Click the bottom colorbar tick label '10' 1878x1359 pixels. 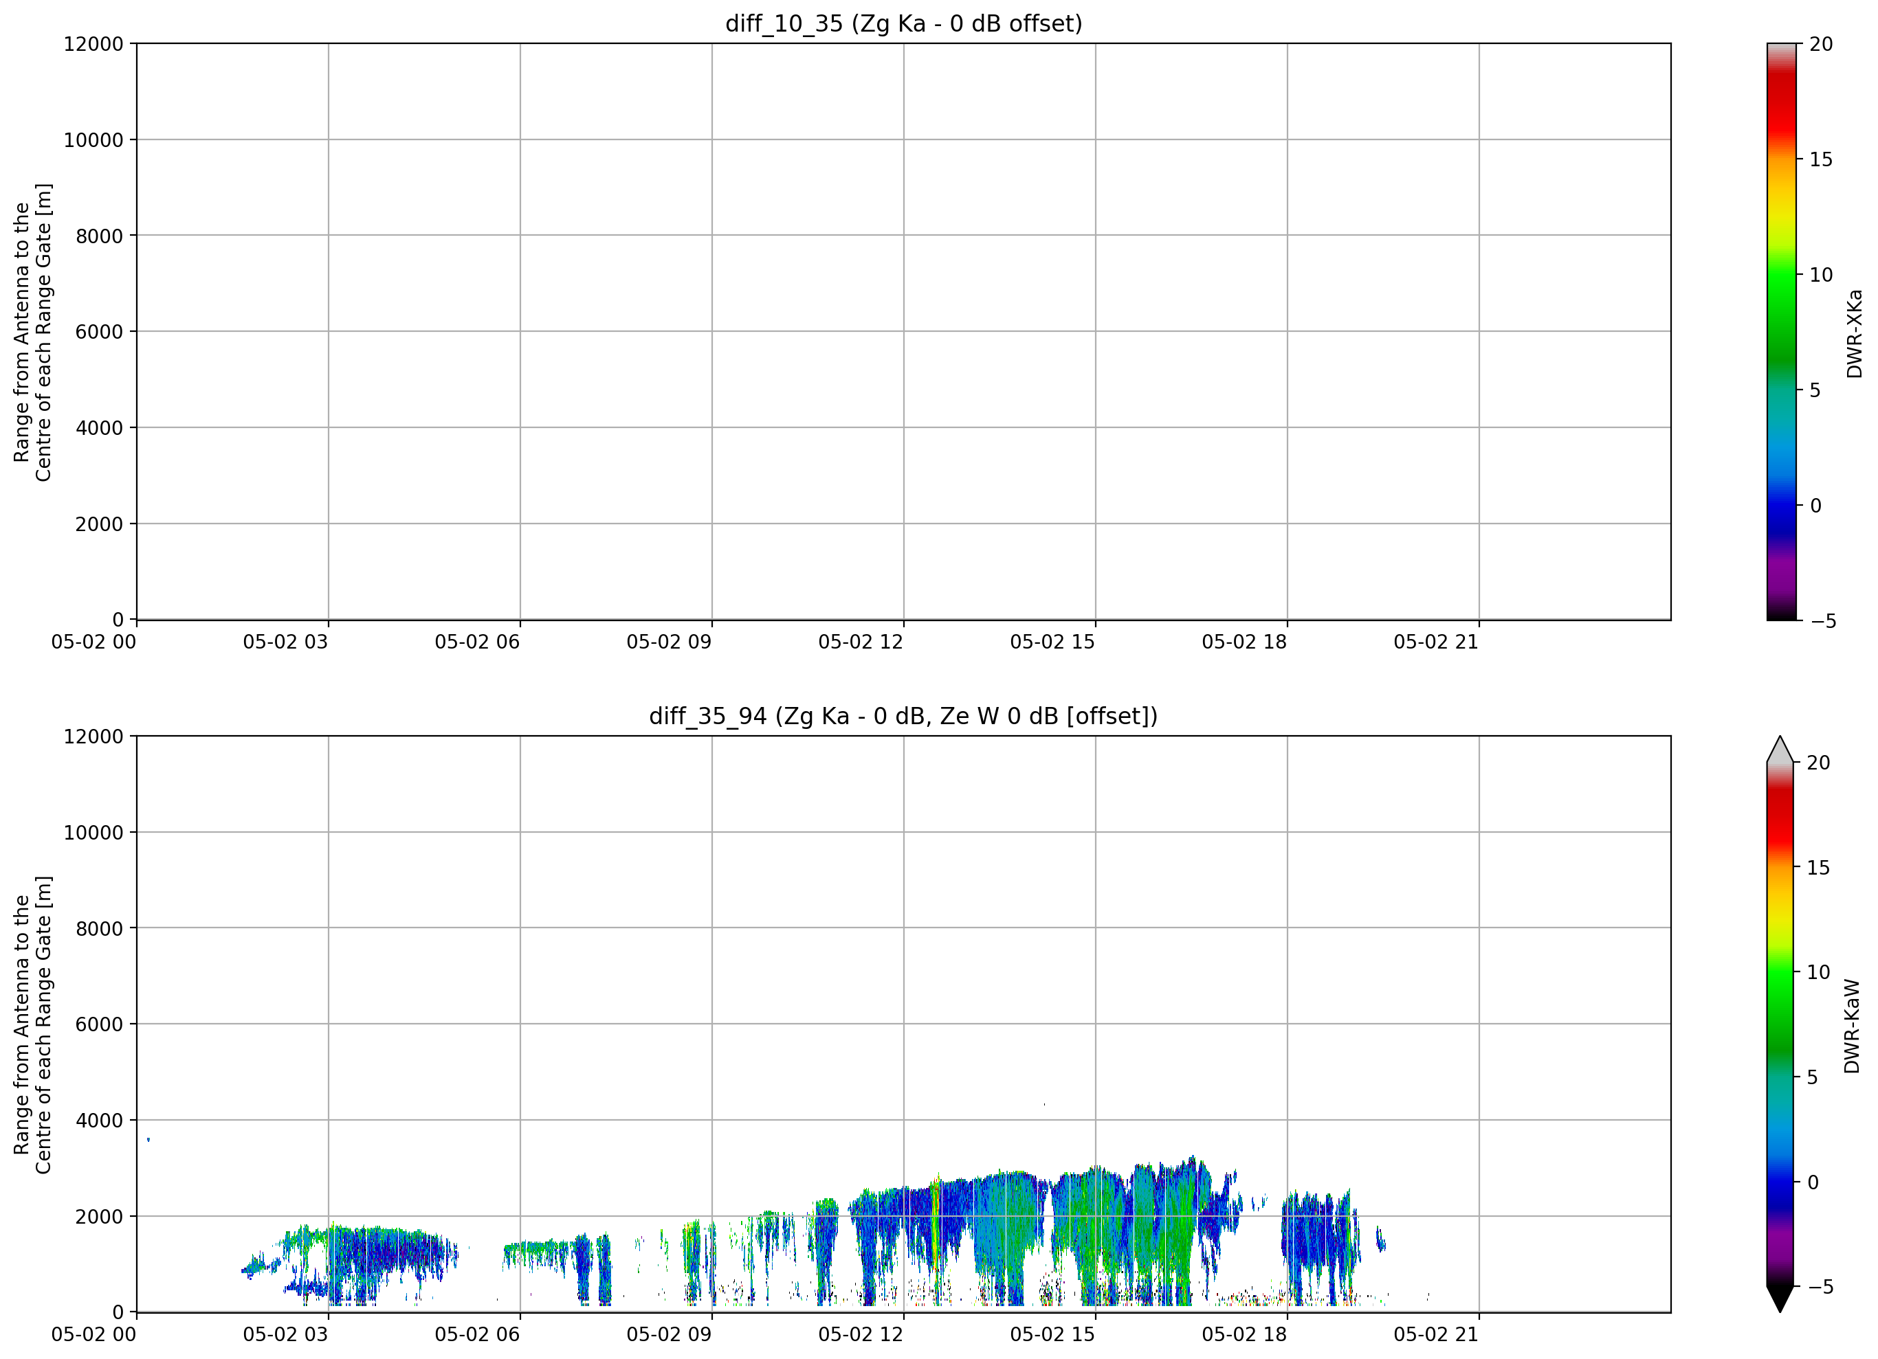click(1818, 972)
